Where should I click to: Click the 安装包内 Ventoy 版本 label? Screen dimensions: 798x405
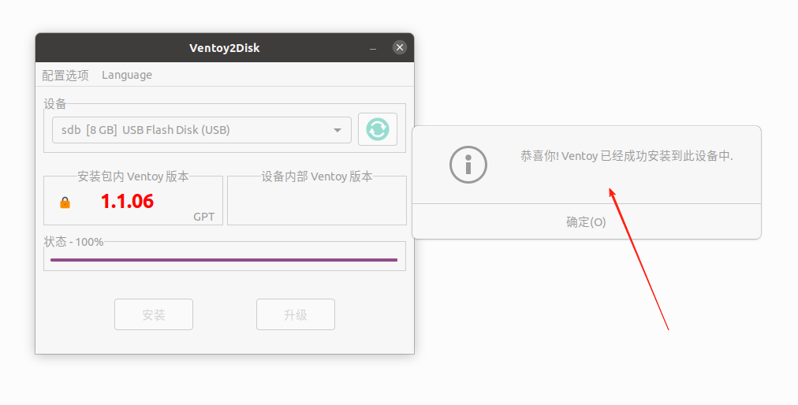(133, 176)
